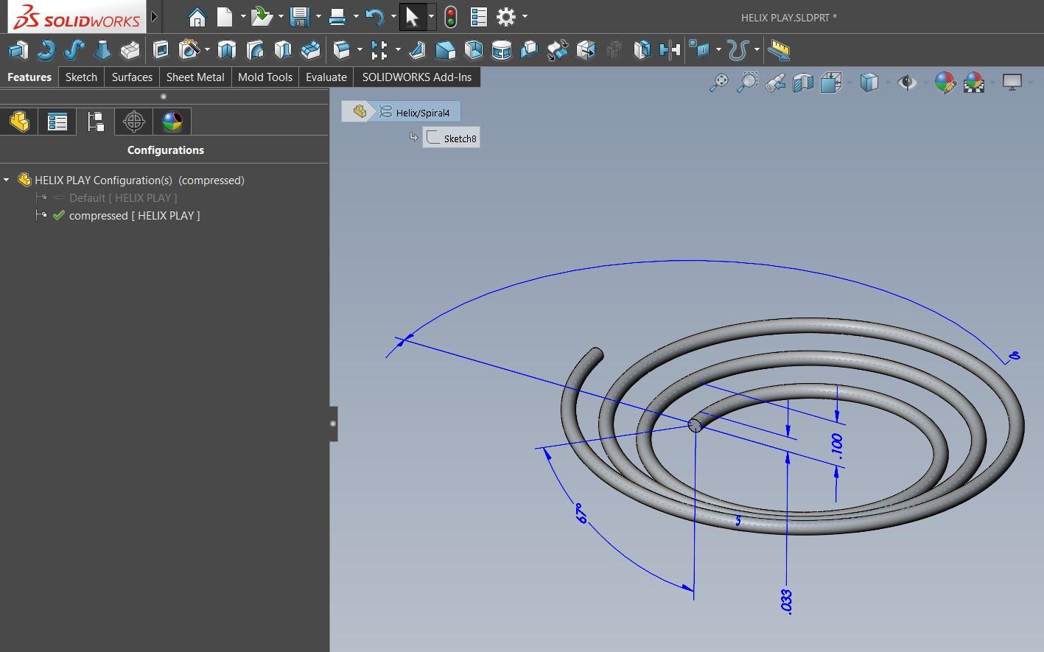Collapse the HELIX PLAY Configuration(s) tree
The height and width of the screenshot is (652, 1044).
coord(7,180)
